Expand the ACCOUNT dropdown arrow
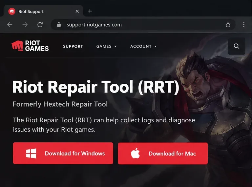 tap(155, 46)
